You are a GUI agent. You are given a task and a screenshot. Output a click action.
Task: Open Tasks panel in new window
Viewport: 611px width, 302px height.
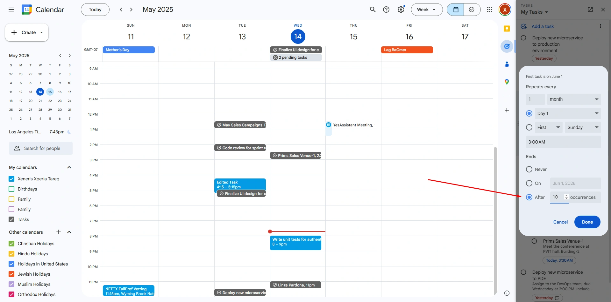590,10
